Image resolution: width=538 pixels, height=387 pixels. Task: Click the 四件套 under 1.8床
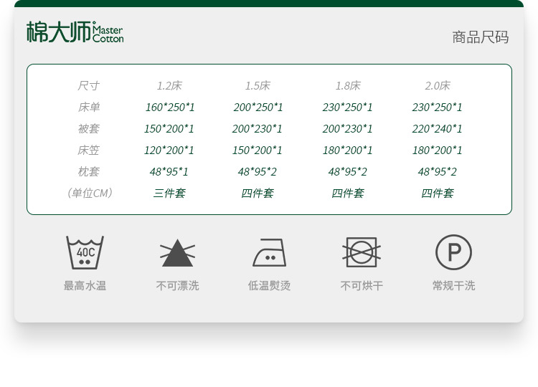[x=348, y=193]
